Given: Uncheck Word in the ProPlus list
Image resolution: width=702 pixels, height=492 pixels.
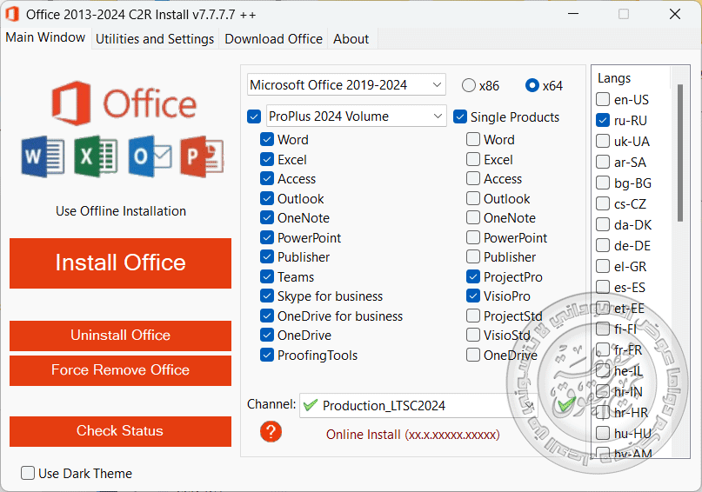Looking at the screenshot, I should pyautogui.click(x=267, y=140).
